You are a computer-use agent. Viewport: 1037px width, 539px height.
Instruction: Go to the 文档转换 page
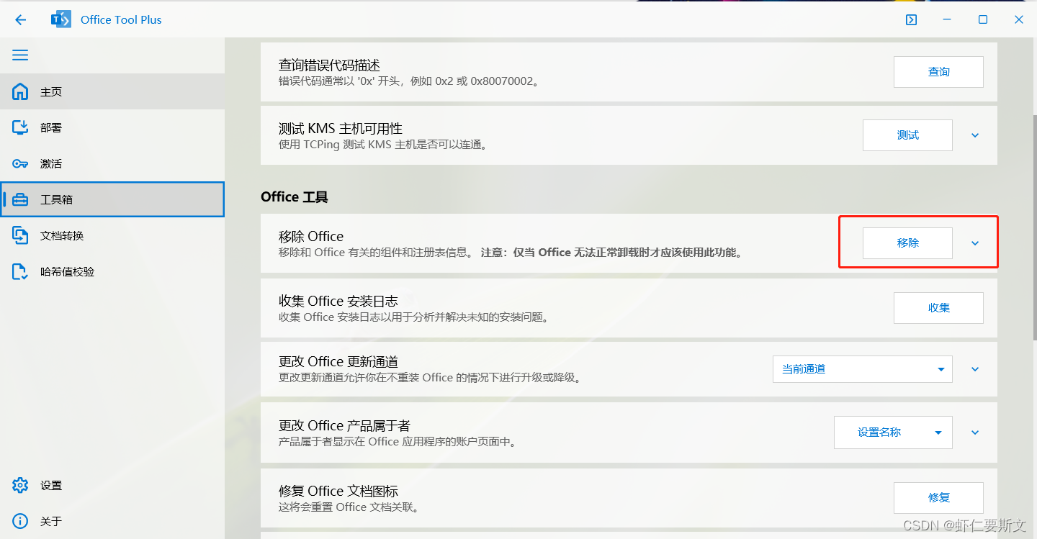112,235
